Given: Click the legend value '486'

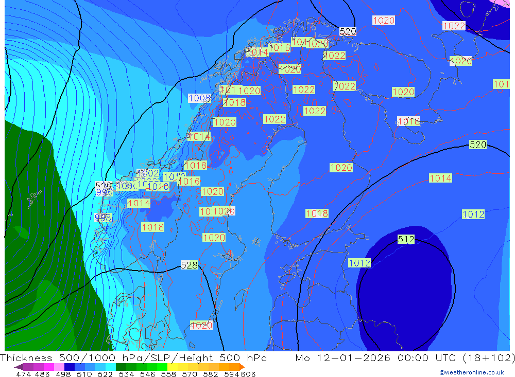Looking at the screenshot, I should click(x=42, y=374).
